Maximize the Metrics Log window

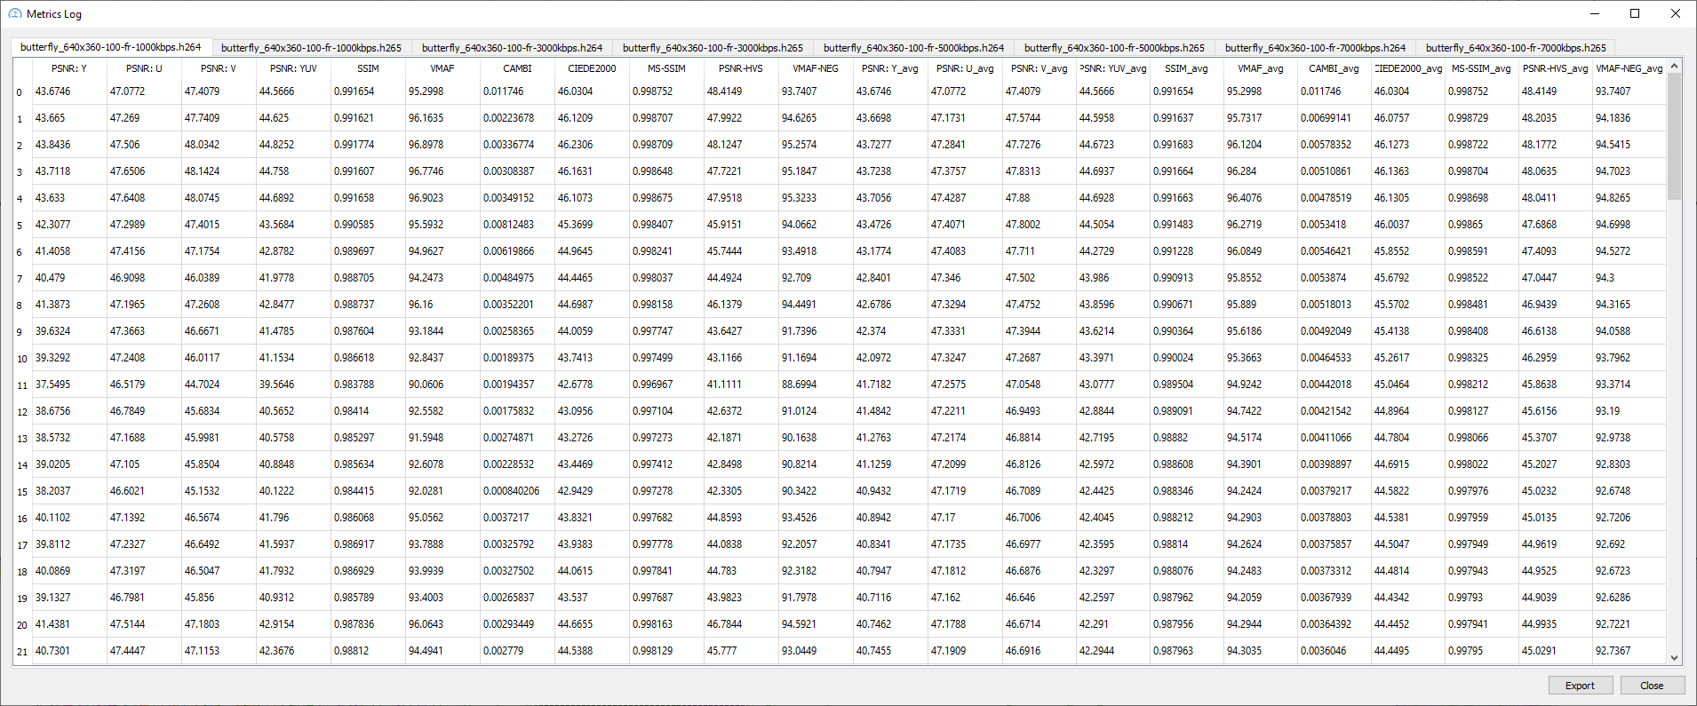point(1635,13)
